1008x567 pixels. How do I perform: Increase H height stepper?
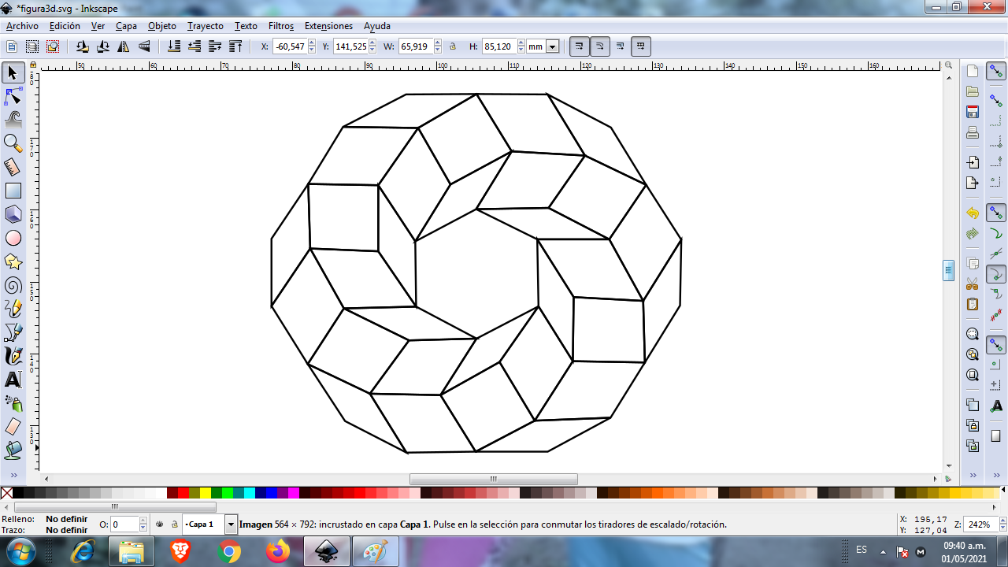[x=521, y=43]
